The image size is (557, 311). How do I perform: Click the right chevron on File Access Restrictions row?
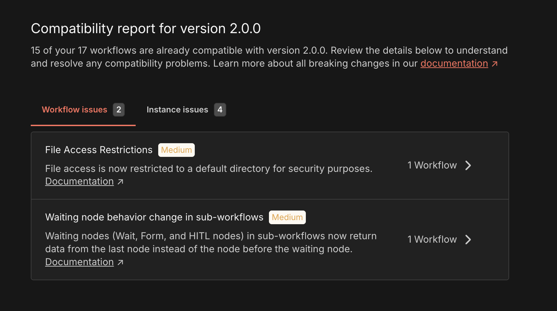pos(468,165)
